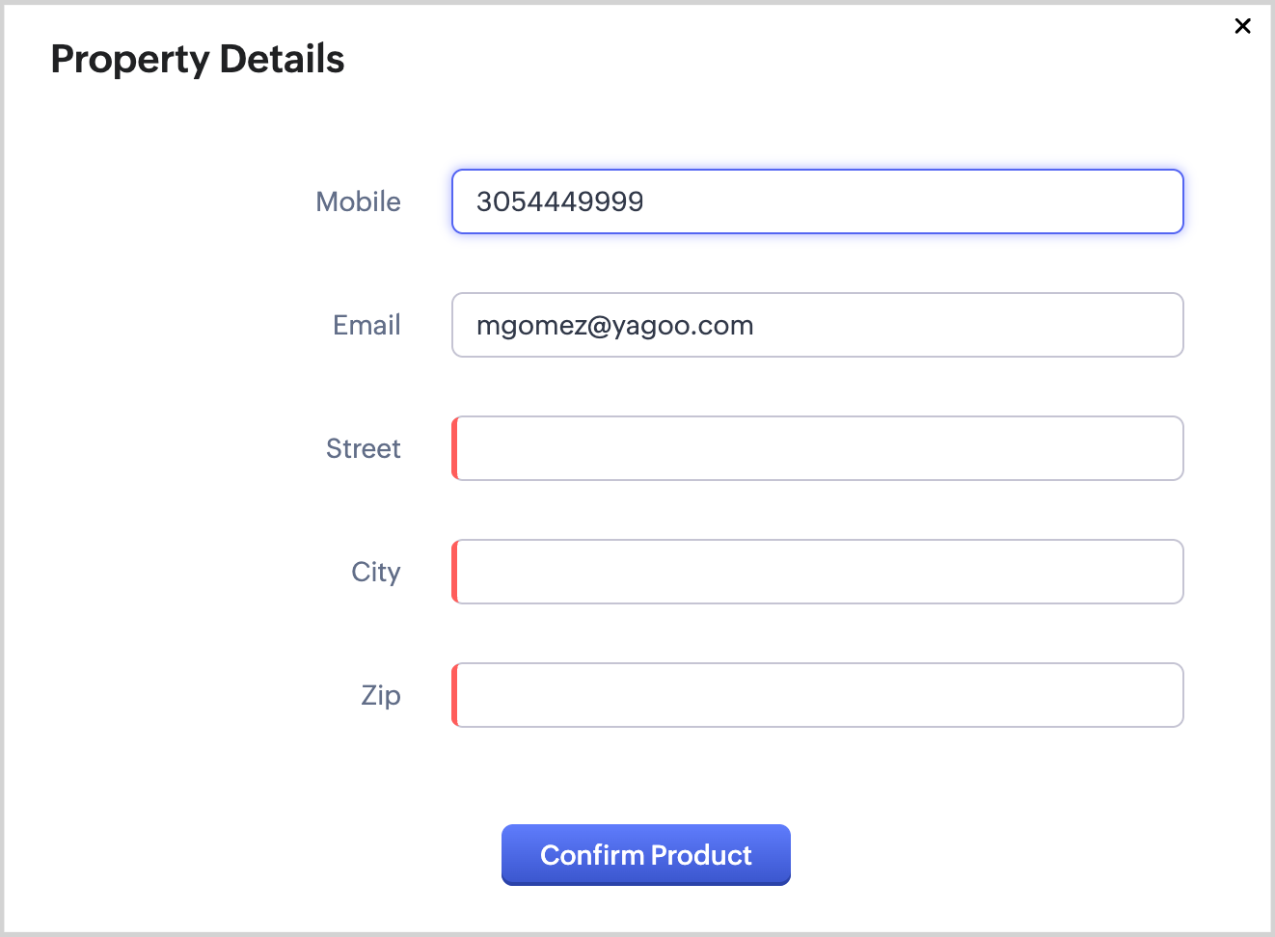The height and width of the screenshot is (937, 1275).
Task: Click the phone number 3054449999 text
Action: click(x=559, y=201)
